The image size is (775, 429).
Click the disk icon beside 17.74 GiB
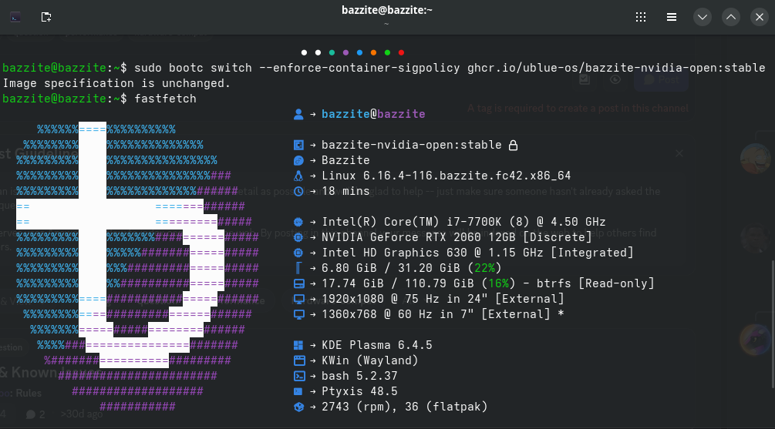click(x=298, y=283)
